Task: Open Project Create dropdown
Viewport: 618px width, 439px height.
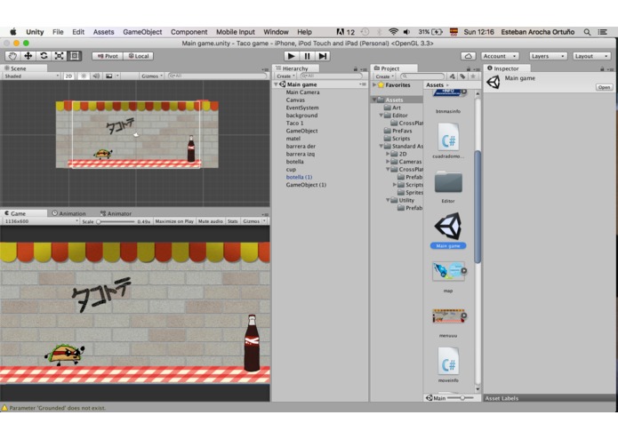Action: [384, 76]
